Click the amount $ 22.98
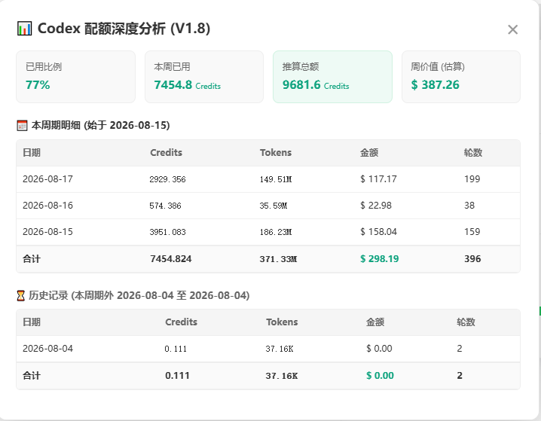Viewport: 541px width, 421px height. (376, 206)
